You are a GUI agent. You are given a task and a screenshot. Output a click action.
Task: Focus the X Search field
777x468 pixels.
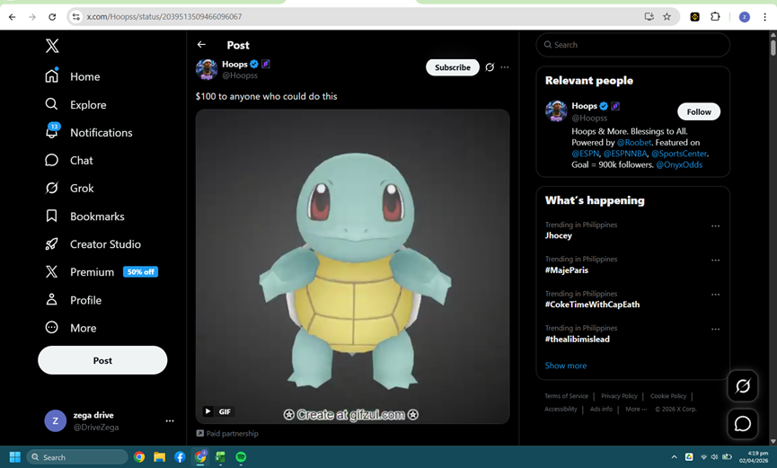[632, 45]
